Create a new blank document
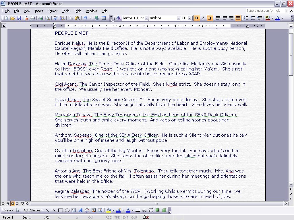This screenshot has height=220, width=294. (6, 18)
